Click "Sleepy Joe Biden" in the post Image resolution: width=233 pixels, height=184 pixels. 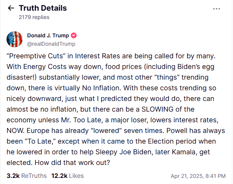click(x=123, y=152)
